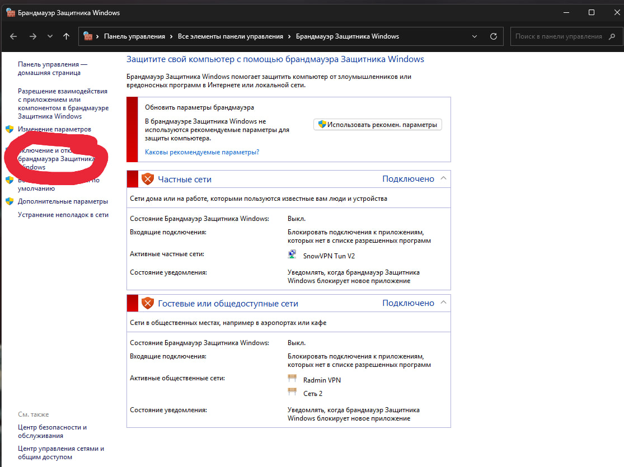Screen dimensions: 624x467
Task: Select 'Все элементы панели управления' breadcrumb
Action: (231, 36)
